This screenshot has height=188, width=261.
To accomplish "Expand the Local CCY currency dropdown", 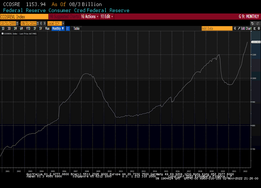I will pos(56,23).
